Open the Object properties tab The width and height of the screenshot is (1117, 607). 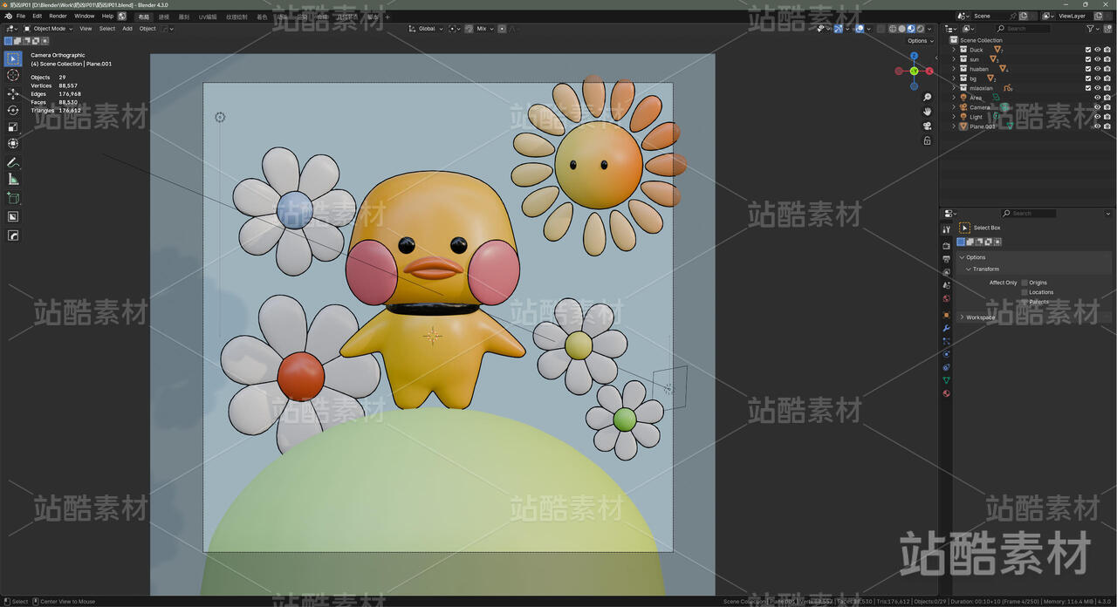(946, 315)
